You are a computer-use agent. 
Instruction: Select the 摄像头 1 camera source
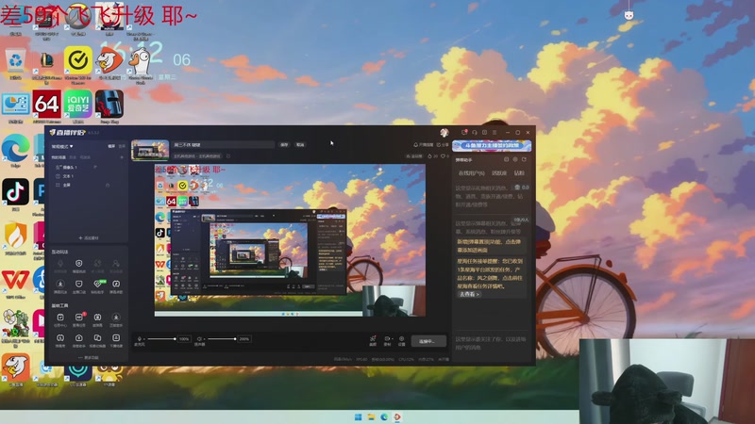[70, 168]
